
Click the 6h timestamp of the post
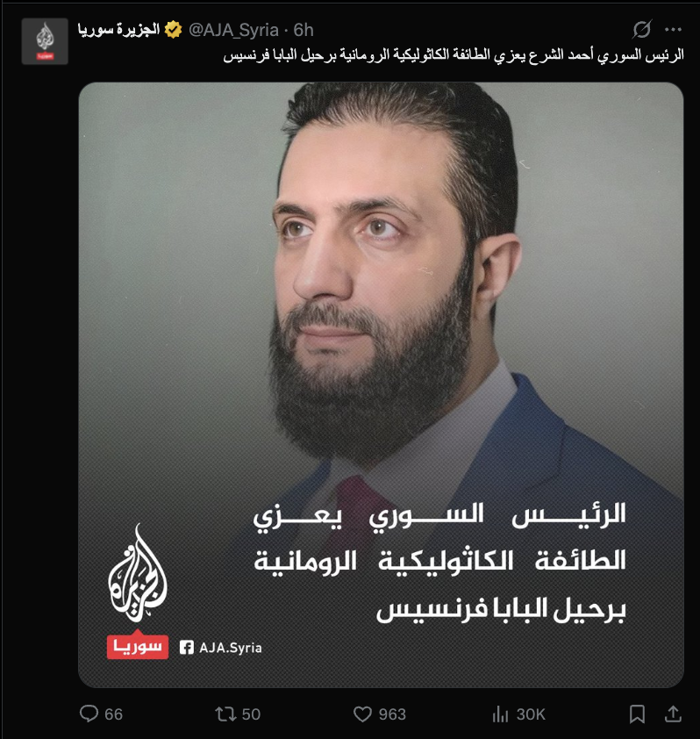[x=304, y=30]
